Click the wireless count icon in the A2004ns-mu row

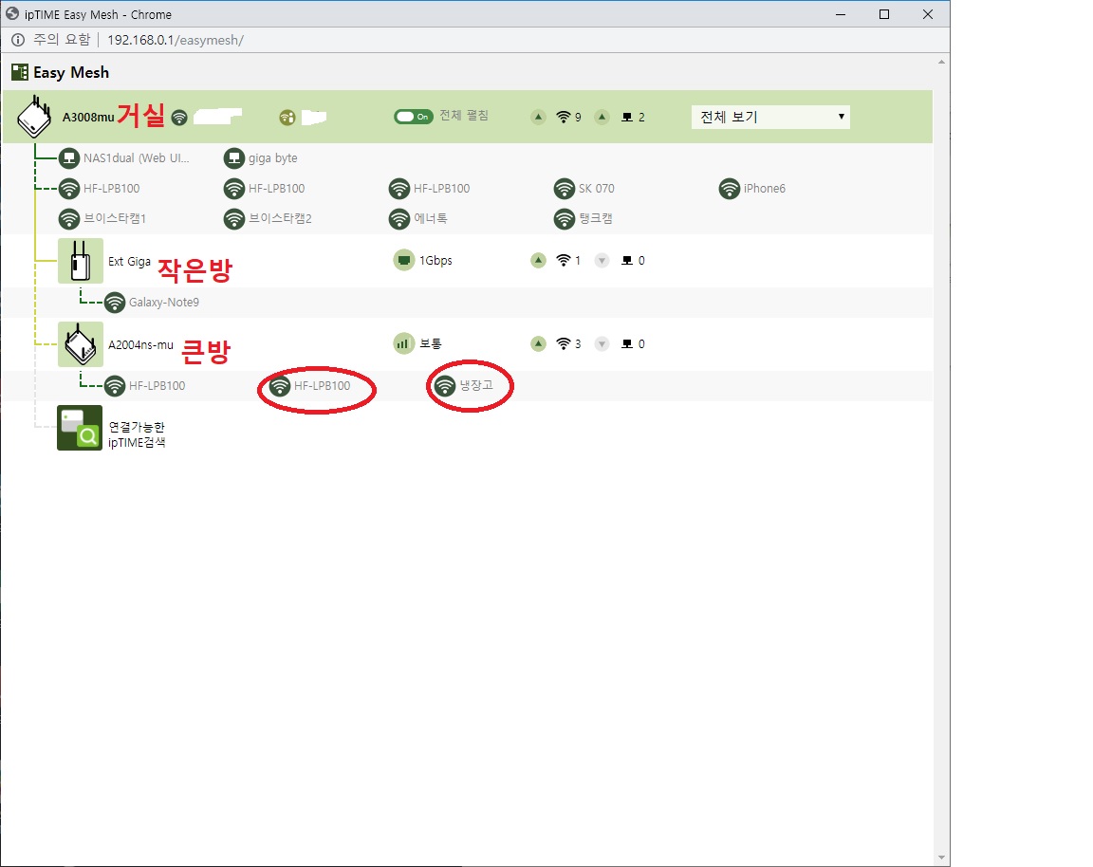pyautogui.click(x=564, y=343)
